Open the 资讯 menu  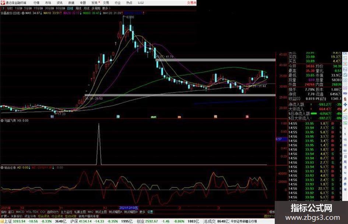[x=60, y=3]
